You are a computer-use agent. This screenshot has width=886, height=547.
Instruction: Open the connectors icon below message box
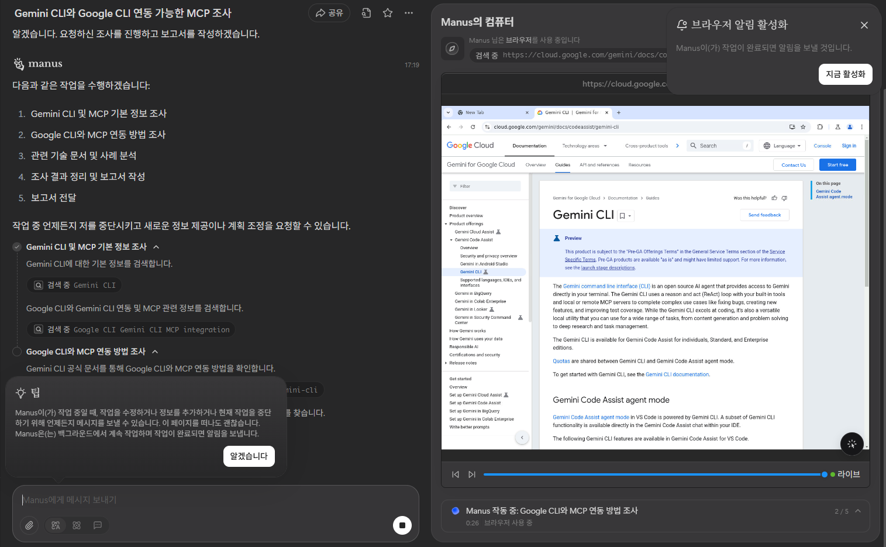(56, 525)
